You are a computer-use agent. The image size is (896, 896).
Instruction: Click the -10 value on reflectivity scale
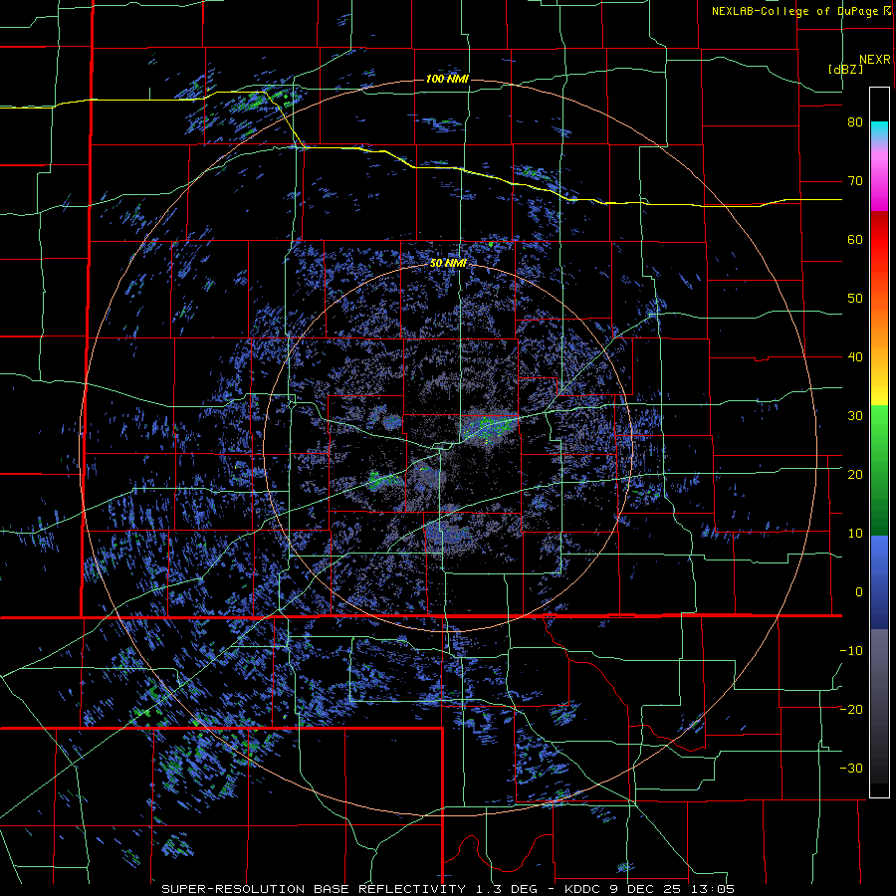pyautogui.click(x=851, y=651)
